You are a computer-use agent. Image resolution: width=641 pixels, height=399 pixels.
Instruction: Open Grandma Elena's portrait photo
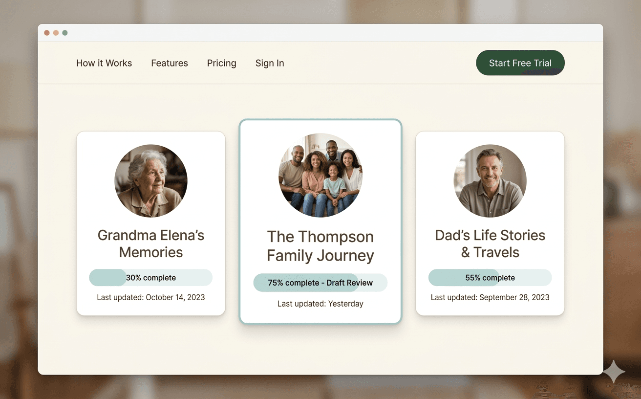tap(150, 180)
